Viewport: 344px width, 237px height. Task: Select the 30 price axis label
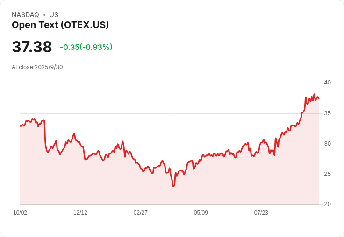[x=327, y=144]
